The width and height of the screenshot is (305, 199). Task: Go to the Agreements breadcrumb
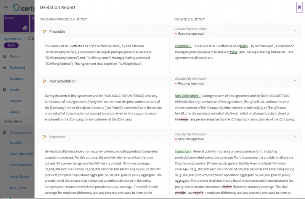(12, 39)
